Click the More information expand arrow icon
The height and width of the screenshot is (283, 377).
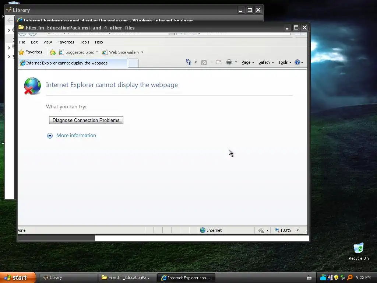(50, 136)
